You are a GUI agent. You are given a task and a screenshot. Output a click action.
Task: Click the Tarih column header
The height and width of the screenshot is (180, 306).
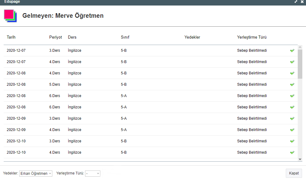tap(11, 37)
